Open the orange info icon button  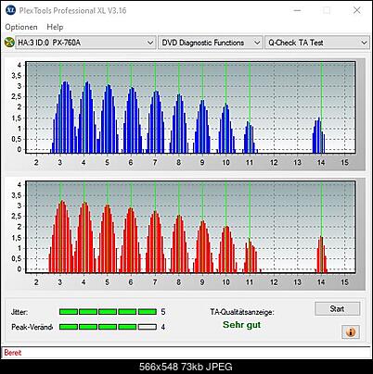tap(351, 332)
